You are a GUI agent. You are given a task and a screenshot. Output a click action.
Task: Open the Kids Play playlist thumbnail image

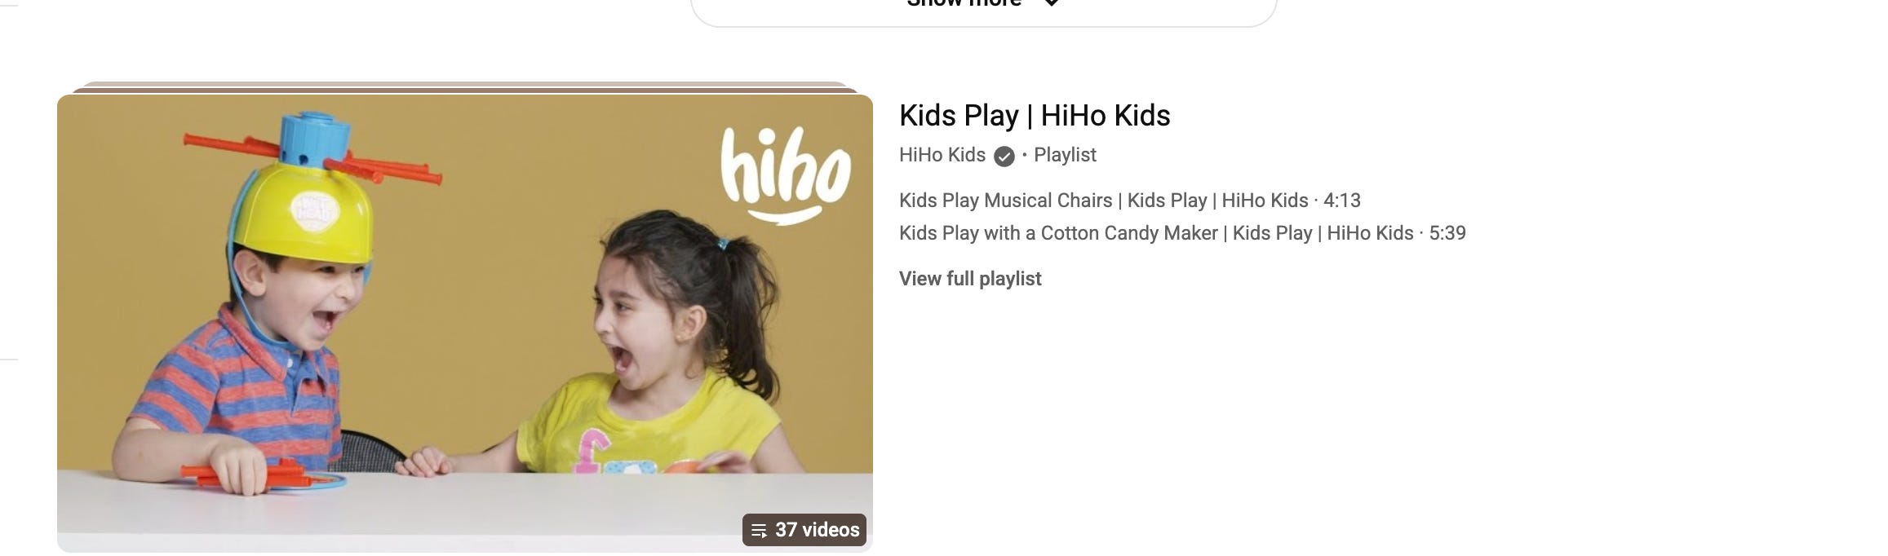pos(465,324)
